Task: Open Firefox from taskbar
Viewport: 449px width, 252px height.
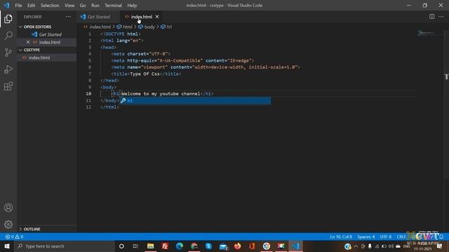Action: tap(237, 246)
